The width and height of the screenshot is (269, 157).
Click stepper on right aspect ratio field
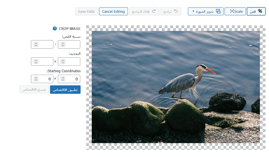pyautogui.click(x=63, y=44)
